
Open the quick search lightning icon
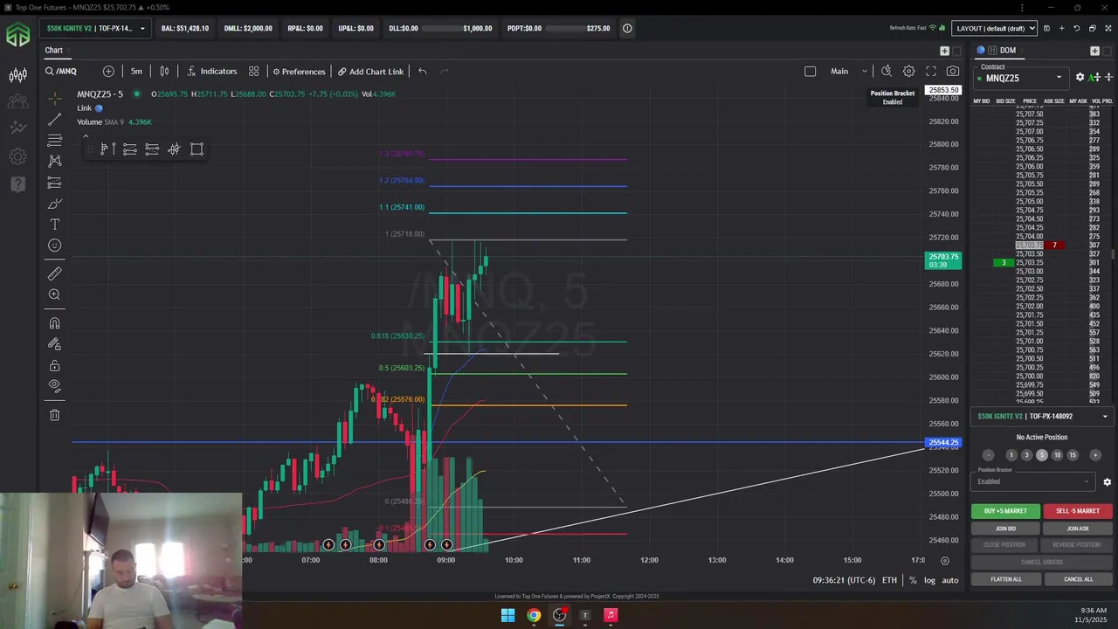click(x=886, y=72)
